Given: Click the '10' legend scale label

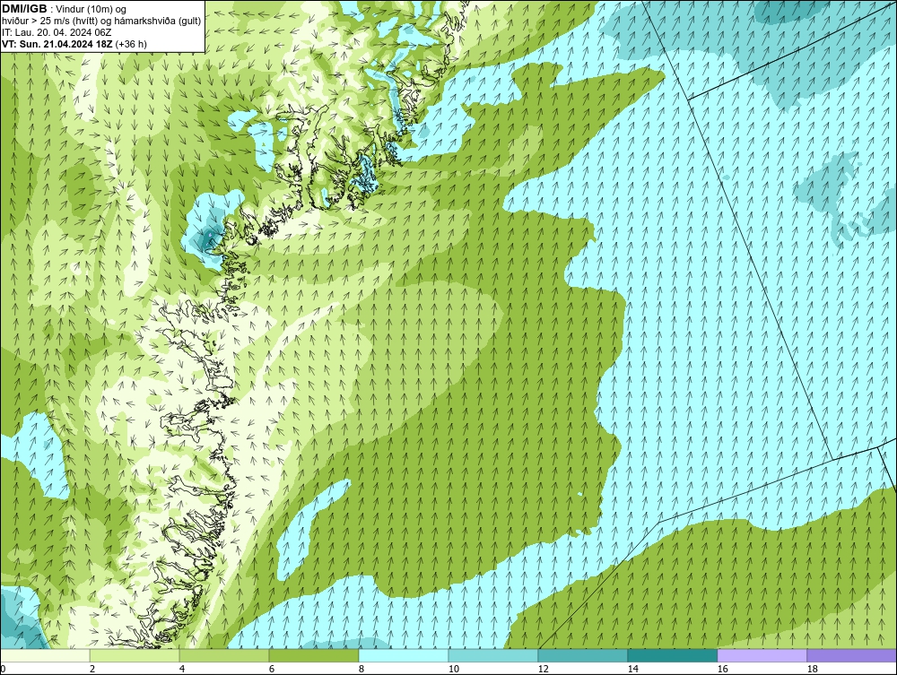Looking at the screenshot, I should point(453,669).
